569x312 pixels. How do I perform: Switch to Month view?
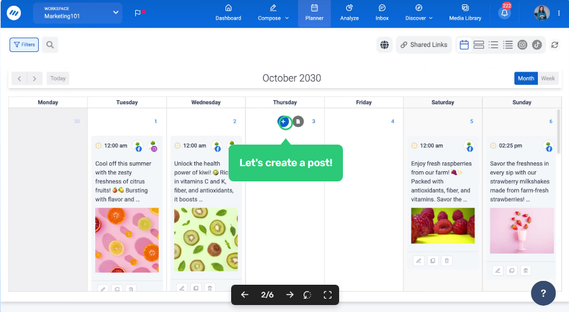526,78
